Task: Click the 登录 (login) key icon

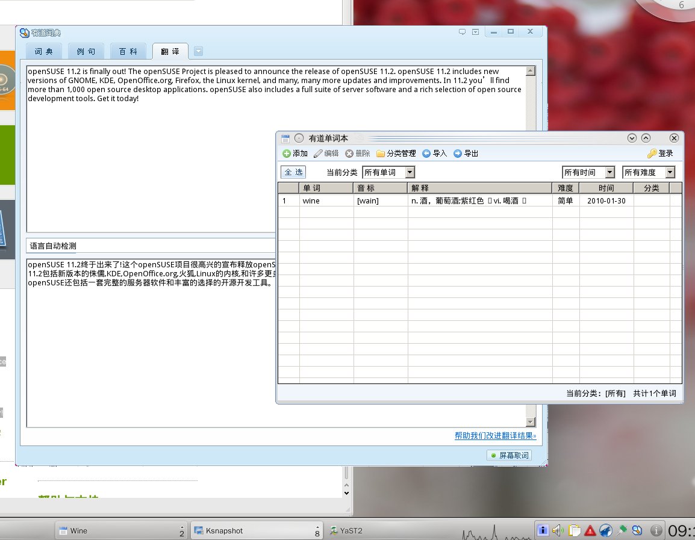Action: point(652,154)
